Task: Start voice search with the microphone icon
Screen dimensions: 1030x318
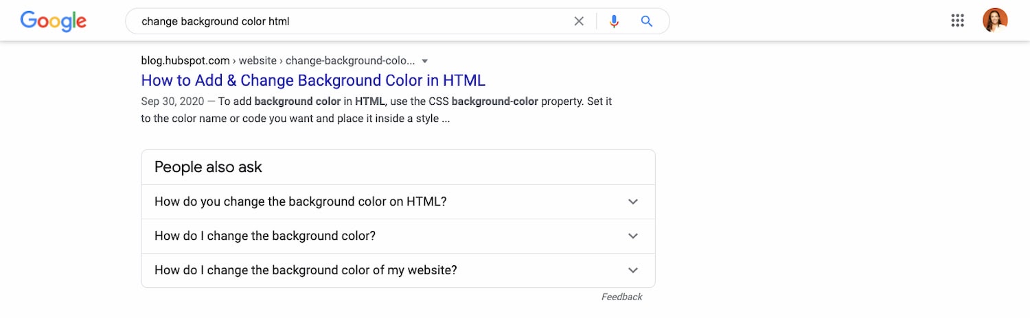Action: (614, 21)
